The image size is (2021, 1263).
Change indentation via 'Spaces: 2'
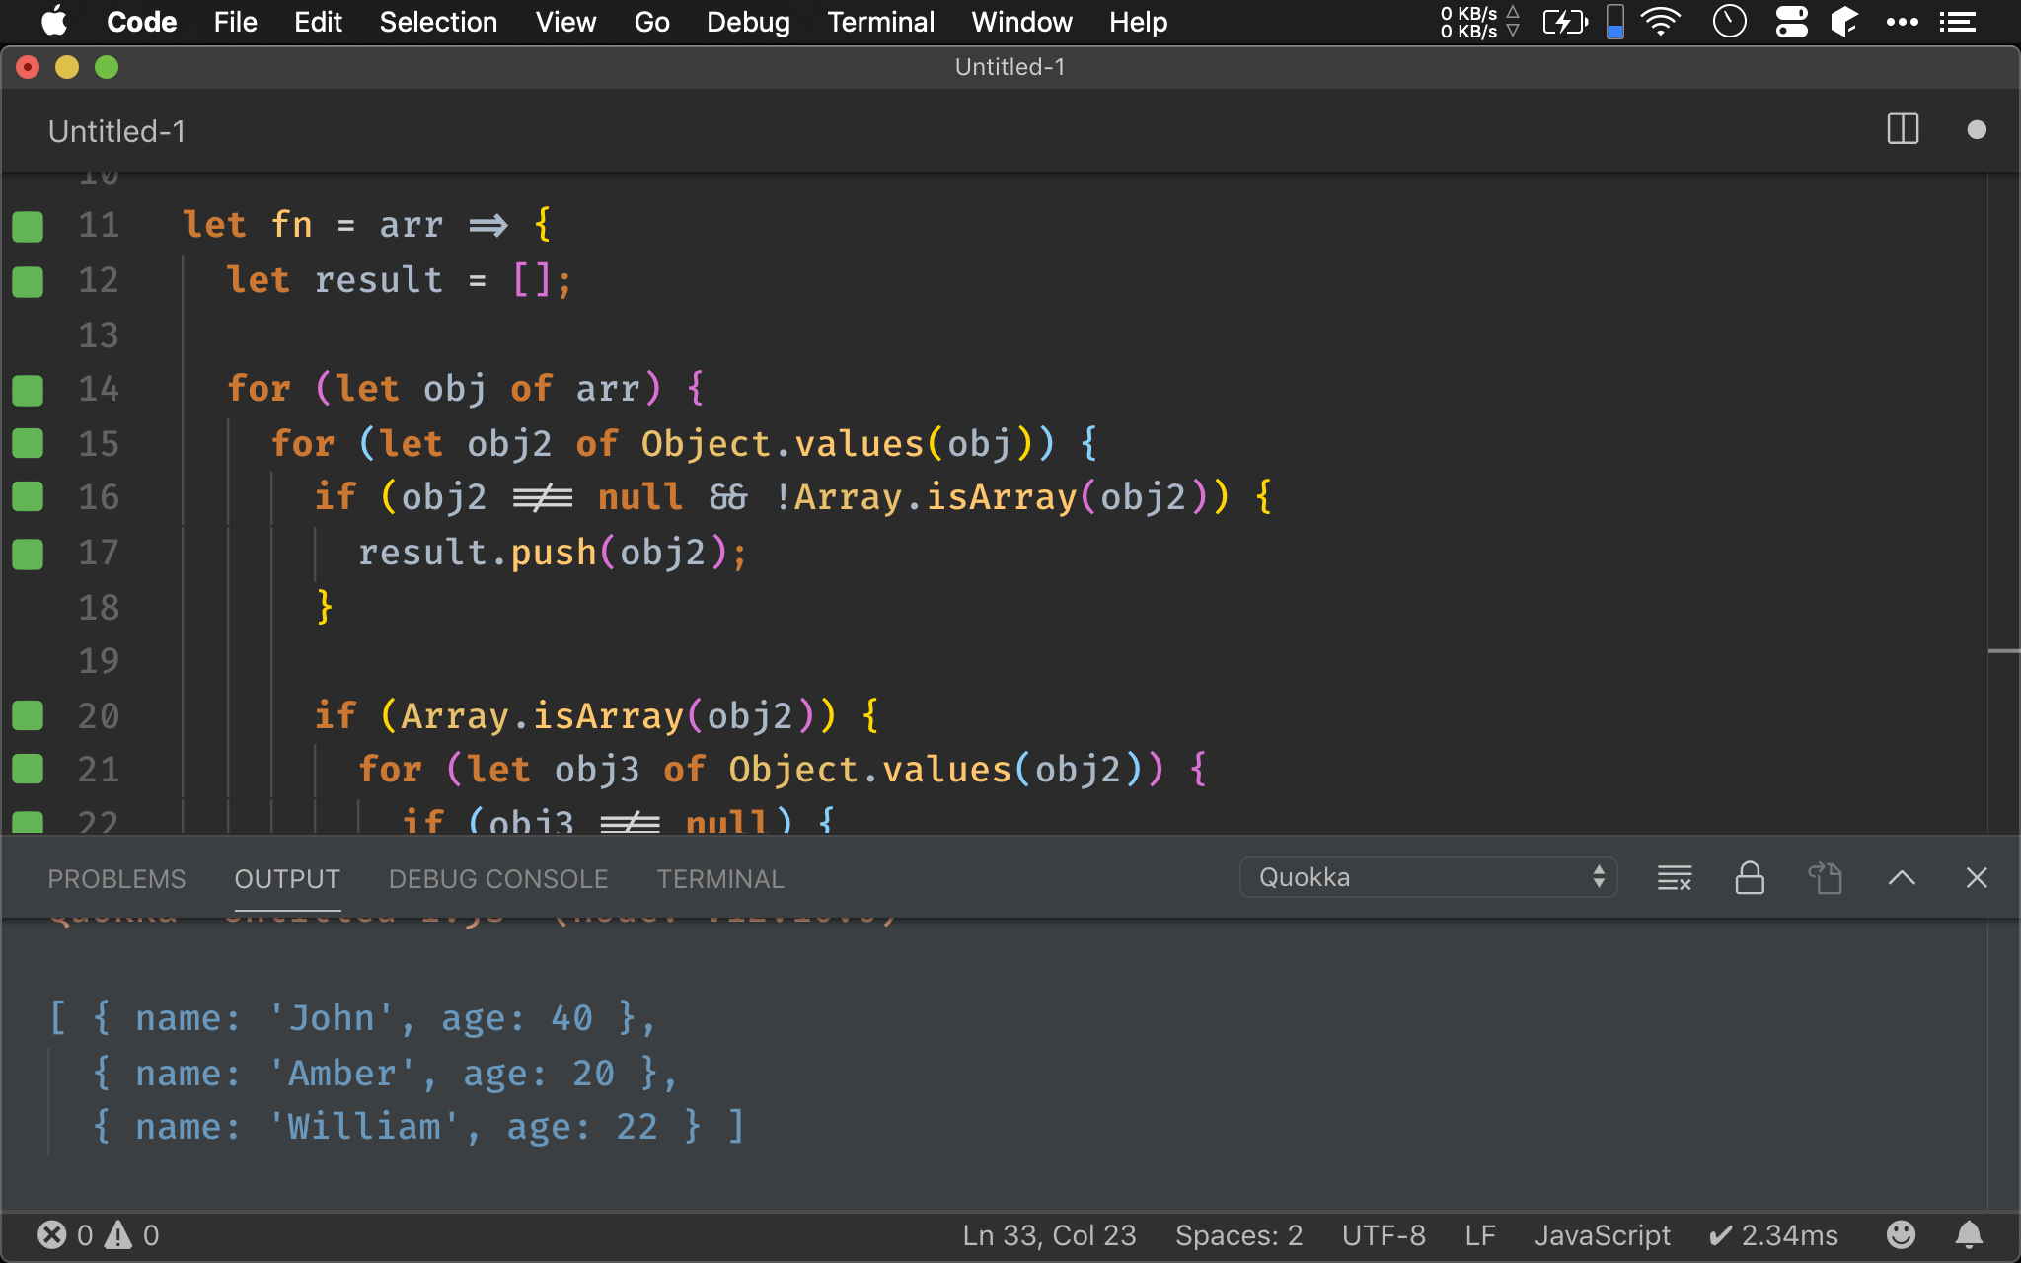coord(1238,1235)
